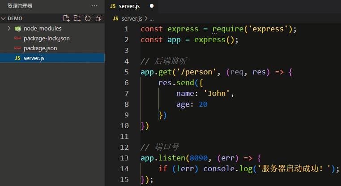The width and height of the screenshot is (341, 186).
Task: Open the explorer panel more actions menu
Action: click(94, 6)
